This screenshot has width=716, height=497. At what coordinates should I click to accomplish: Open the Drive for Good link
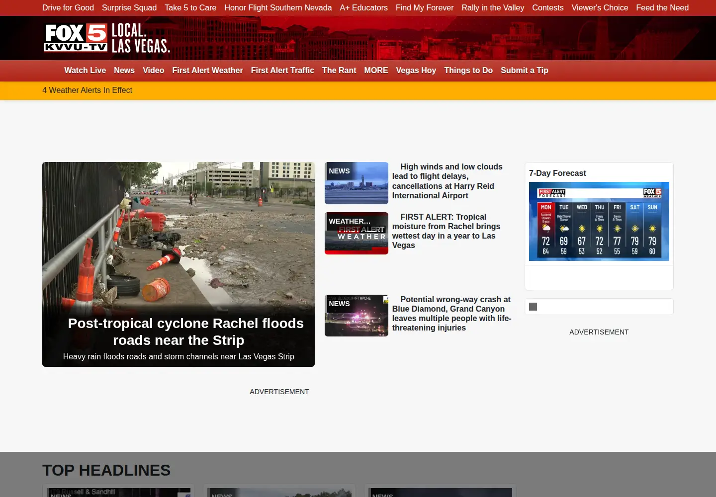(x=68, y=8)
